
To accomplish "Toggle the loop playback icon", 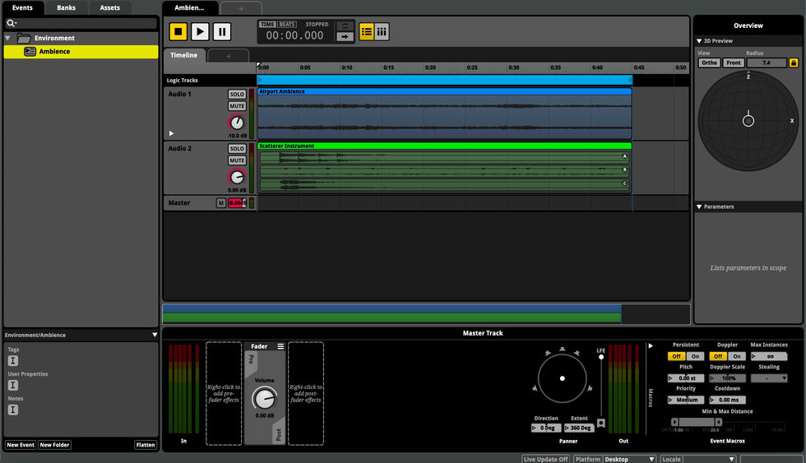I will click(x=345, y=25).
